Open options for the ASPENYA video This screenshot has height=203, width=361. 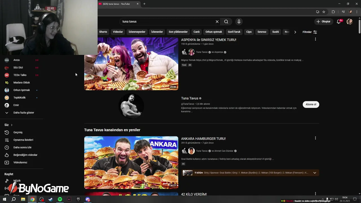(x=315, y=39)
